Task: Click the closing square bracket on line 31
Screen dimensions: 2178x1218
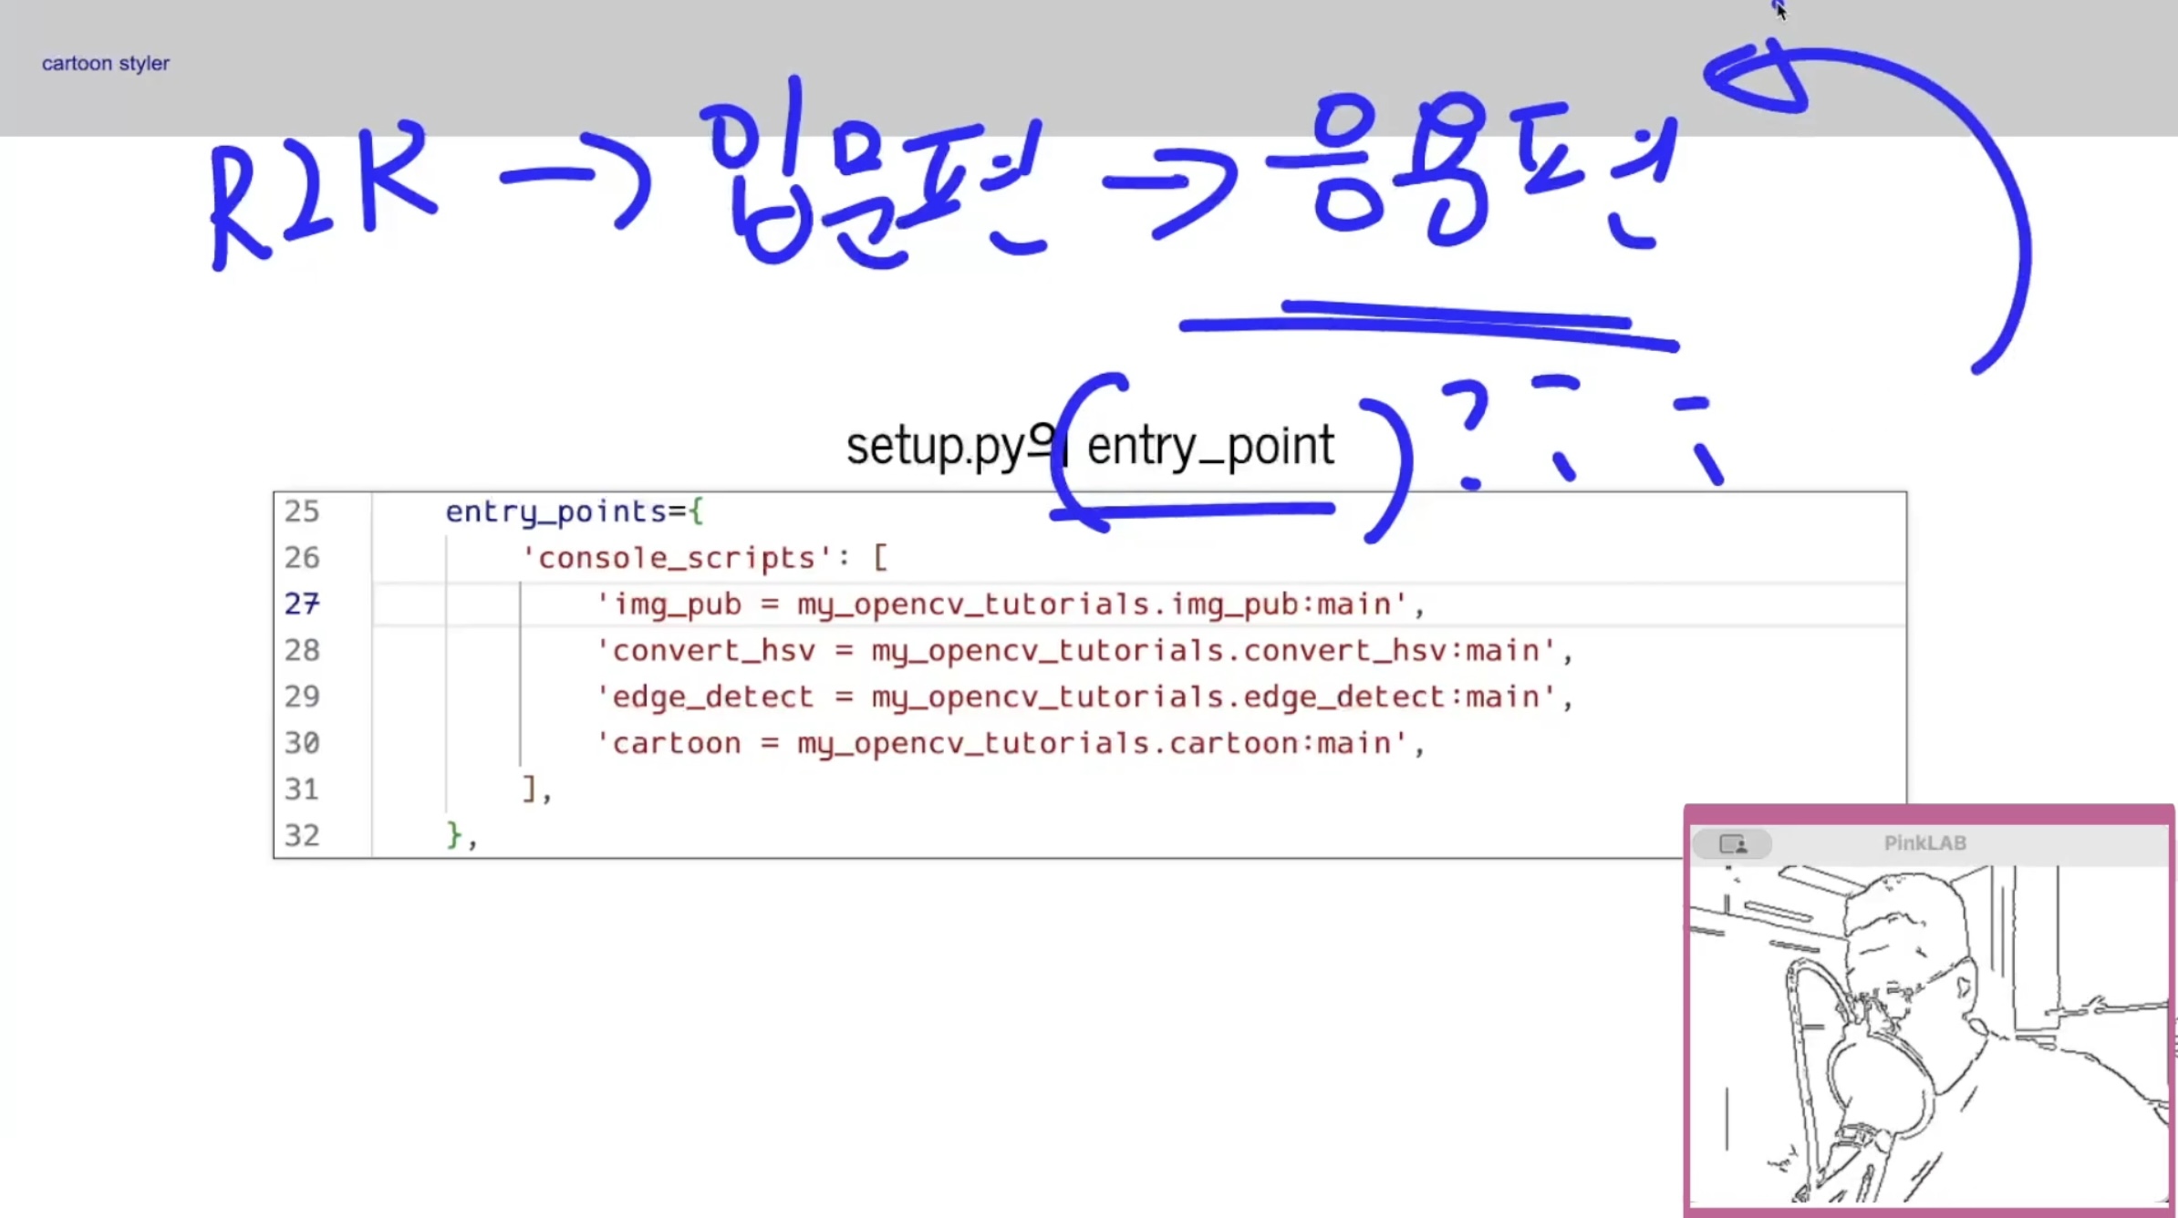Action: [x=529, y=789]
